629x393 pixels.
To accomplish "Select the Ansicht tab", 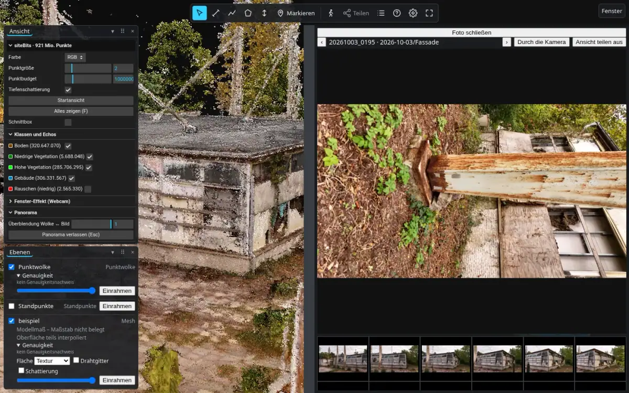I will 20,31.
